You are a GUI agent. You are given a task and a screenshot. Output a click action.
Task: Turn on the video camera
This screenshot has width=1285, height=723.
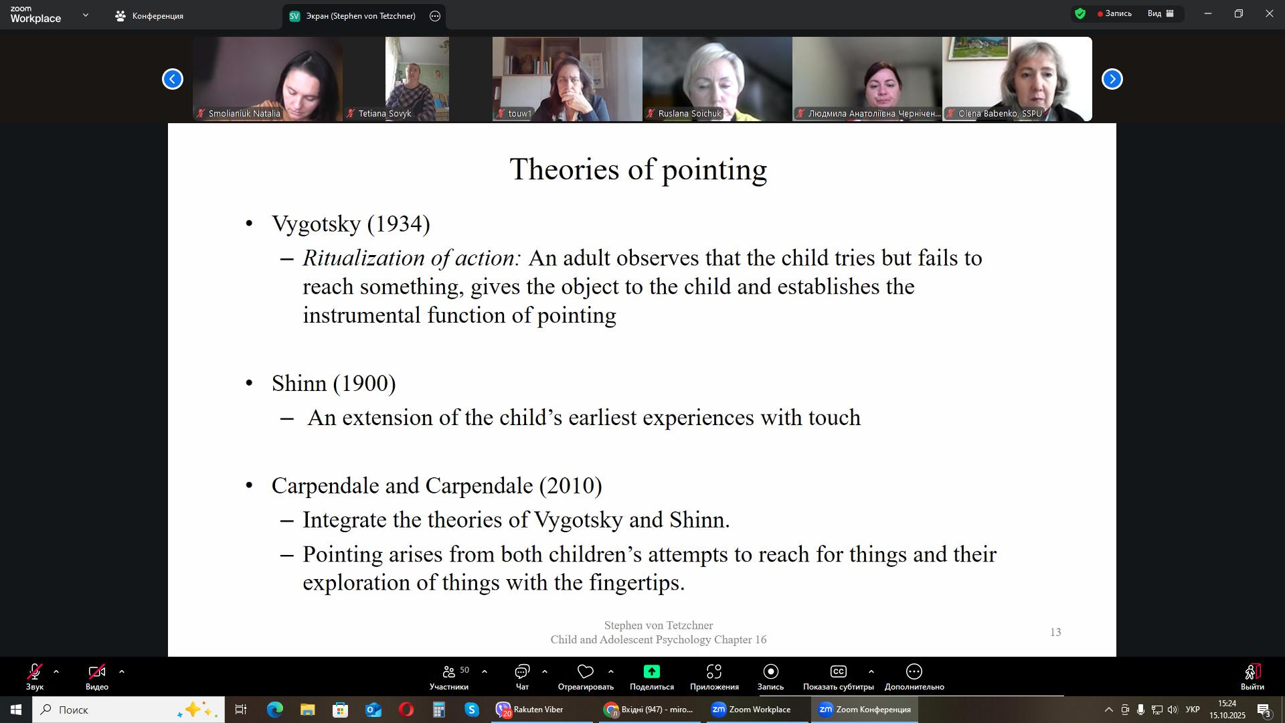(96, 671)
